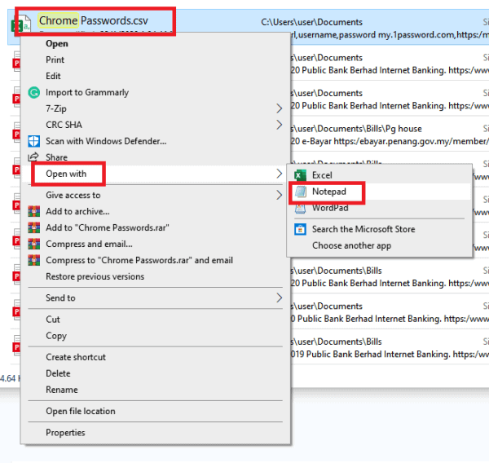Click Import to Grammarly entry
This screenshot has width=489, height=463.
click(x=87, y=92)
